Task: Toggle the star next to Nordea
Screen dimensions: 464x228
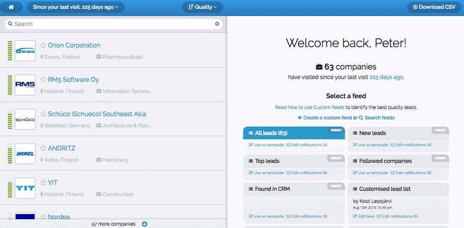Action: pyautogui.click(x=43, y=217)
